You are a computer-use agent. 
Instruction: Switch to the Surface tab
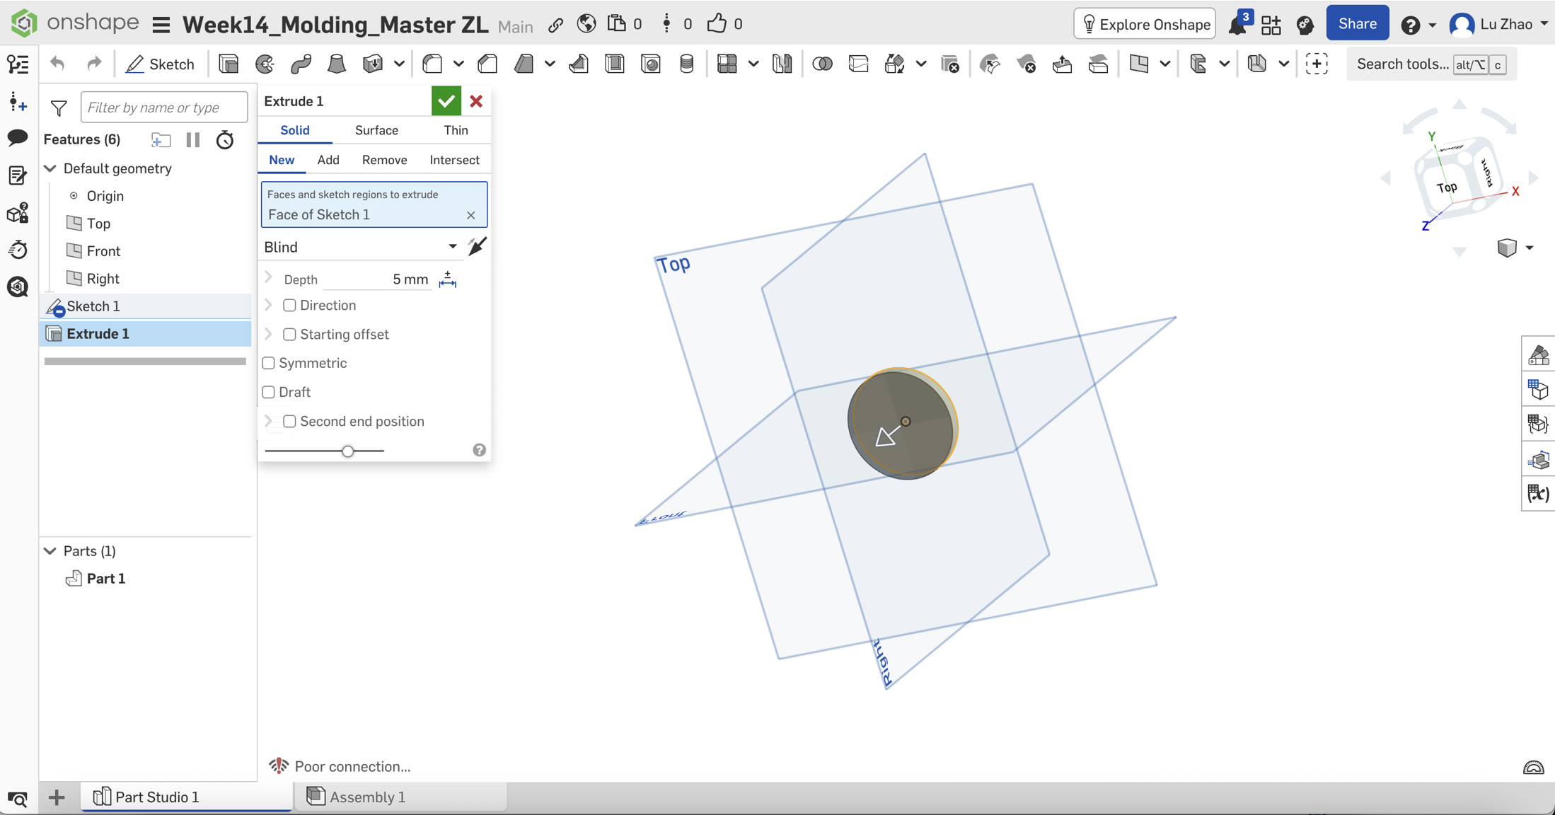pyautogui.click(x=376, y=130)
